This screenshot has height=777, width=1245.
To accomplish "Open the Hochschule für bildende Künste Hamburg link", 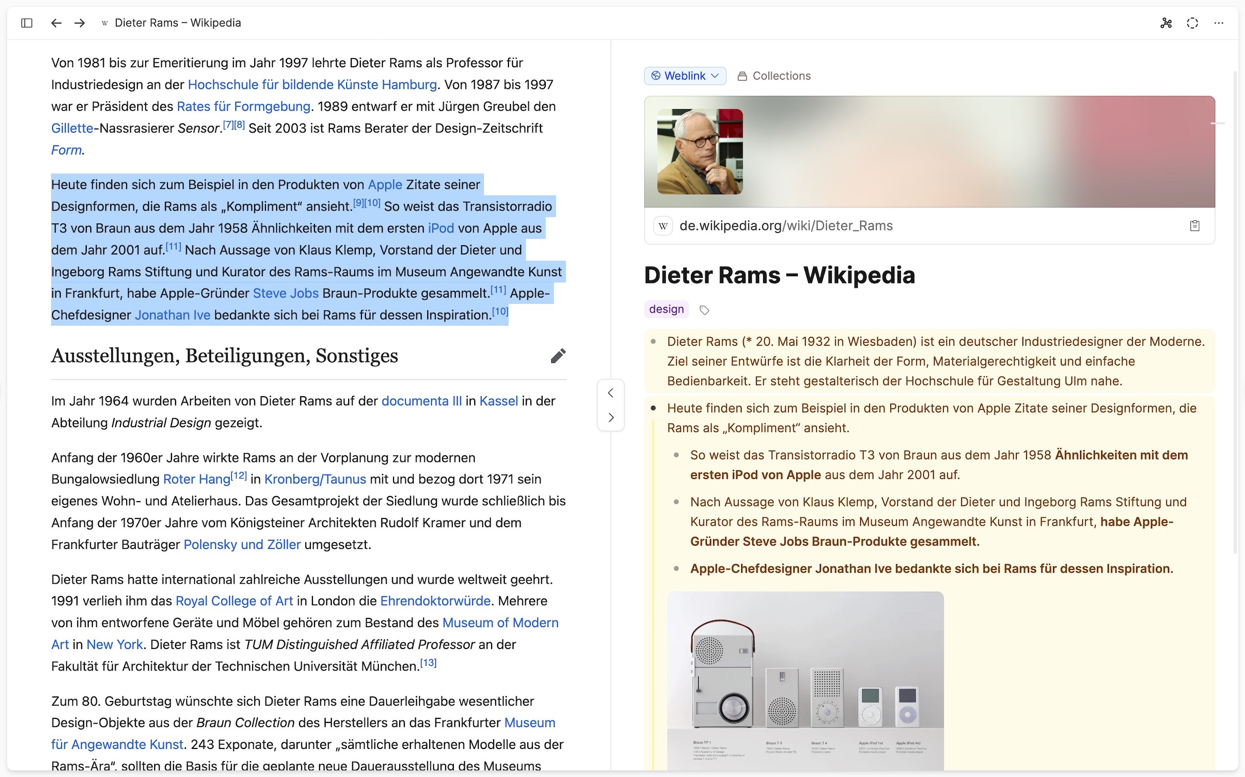I will coord(312,84).
